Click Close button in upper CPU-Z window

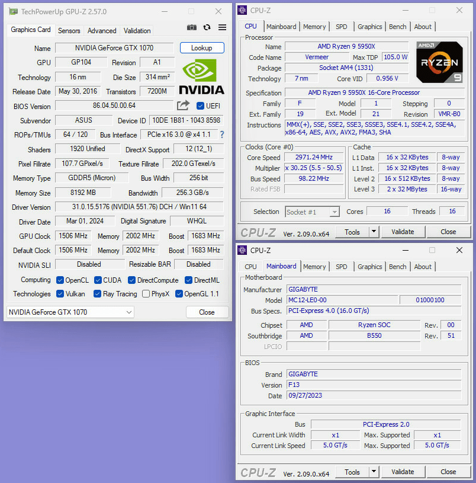point(448,232)
